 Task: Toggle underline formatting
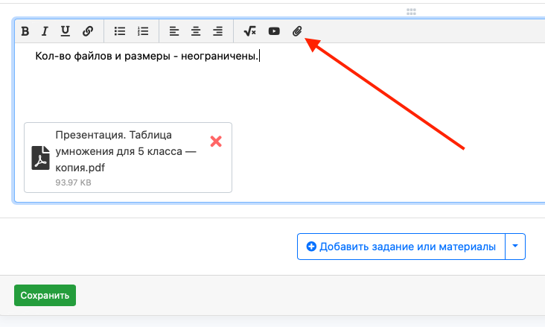(x=65, y=31)
